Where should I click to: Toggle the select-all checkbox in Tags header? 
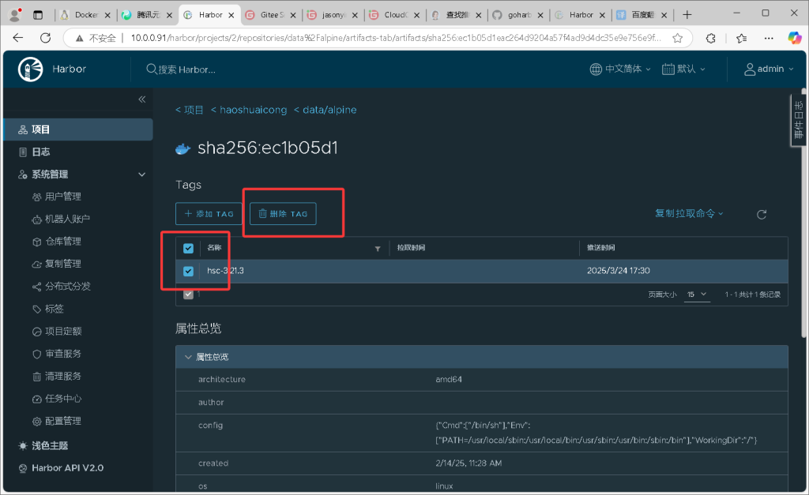[x=188, y=249]
